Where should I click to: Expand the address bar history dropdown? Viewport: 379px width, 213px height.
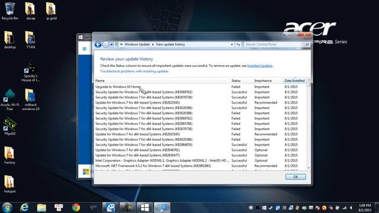click(x=232, y=44)
